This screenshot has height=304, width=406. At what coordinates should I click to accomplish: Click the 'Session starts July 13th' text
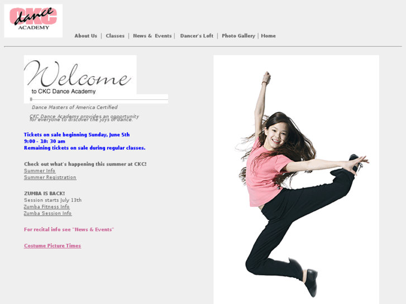click(x=53, y=200)
